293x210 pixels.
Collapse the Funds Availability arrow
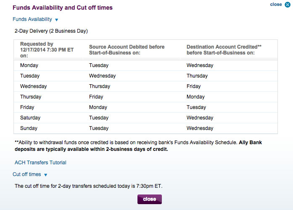(57, 20)
